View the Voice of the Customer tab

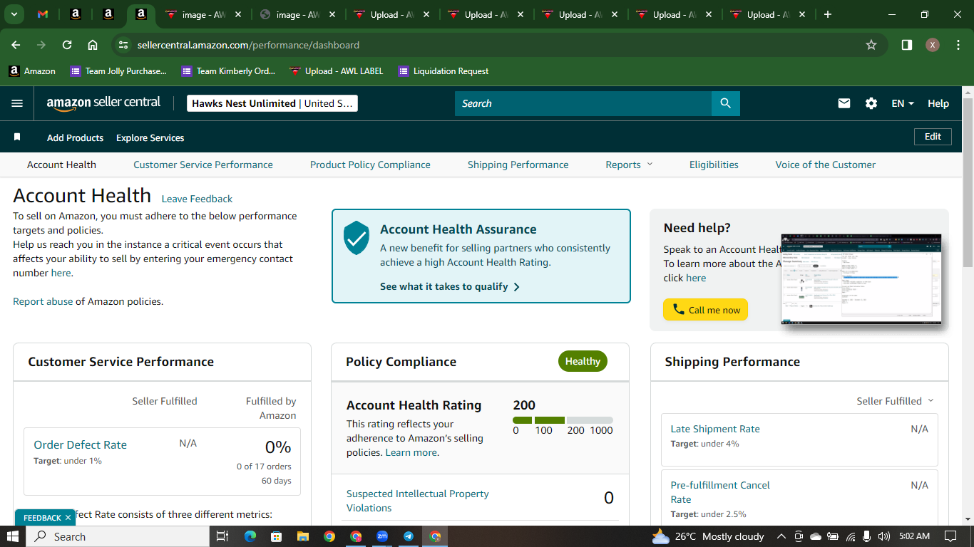point(826,165)
